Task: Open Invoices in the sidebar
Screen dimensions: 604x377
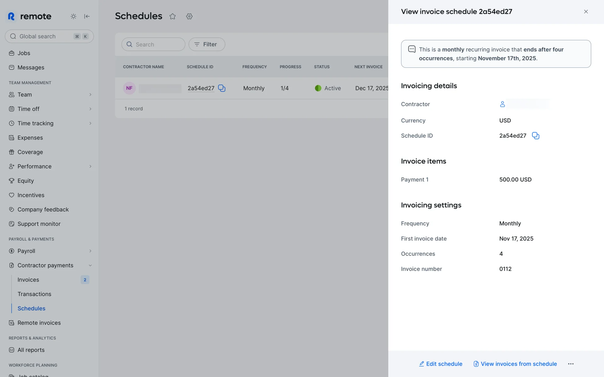Action: (x=28, y=280)
